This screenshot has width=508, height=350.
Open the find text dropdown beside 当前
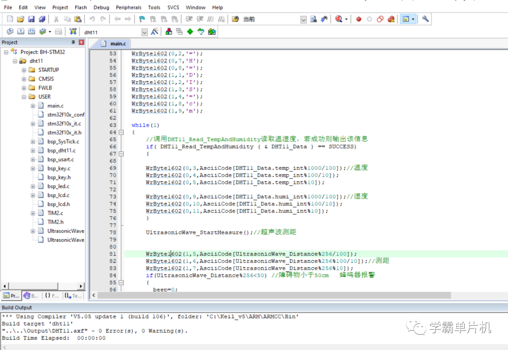tap(303, 20)
